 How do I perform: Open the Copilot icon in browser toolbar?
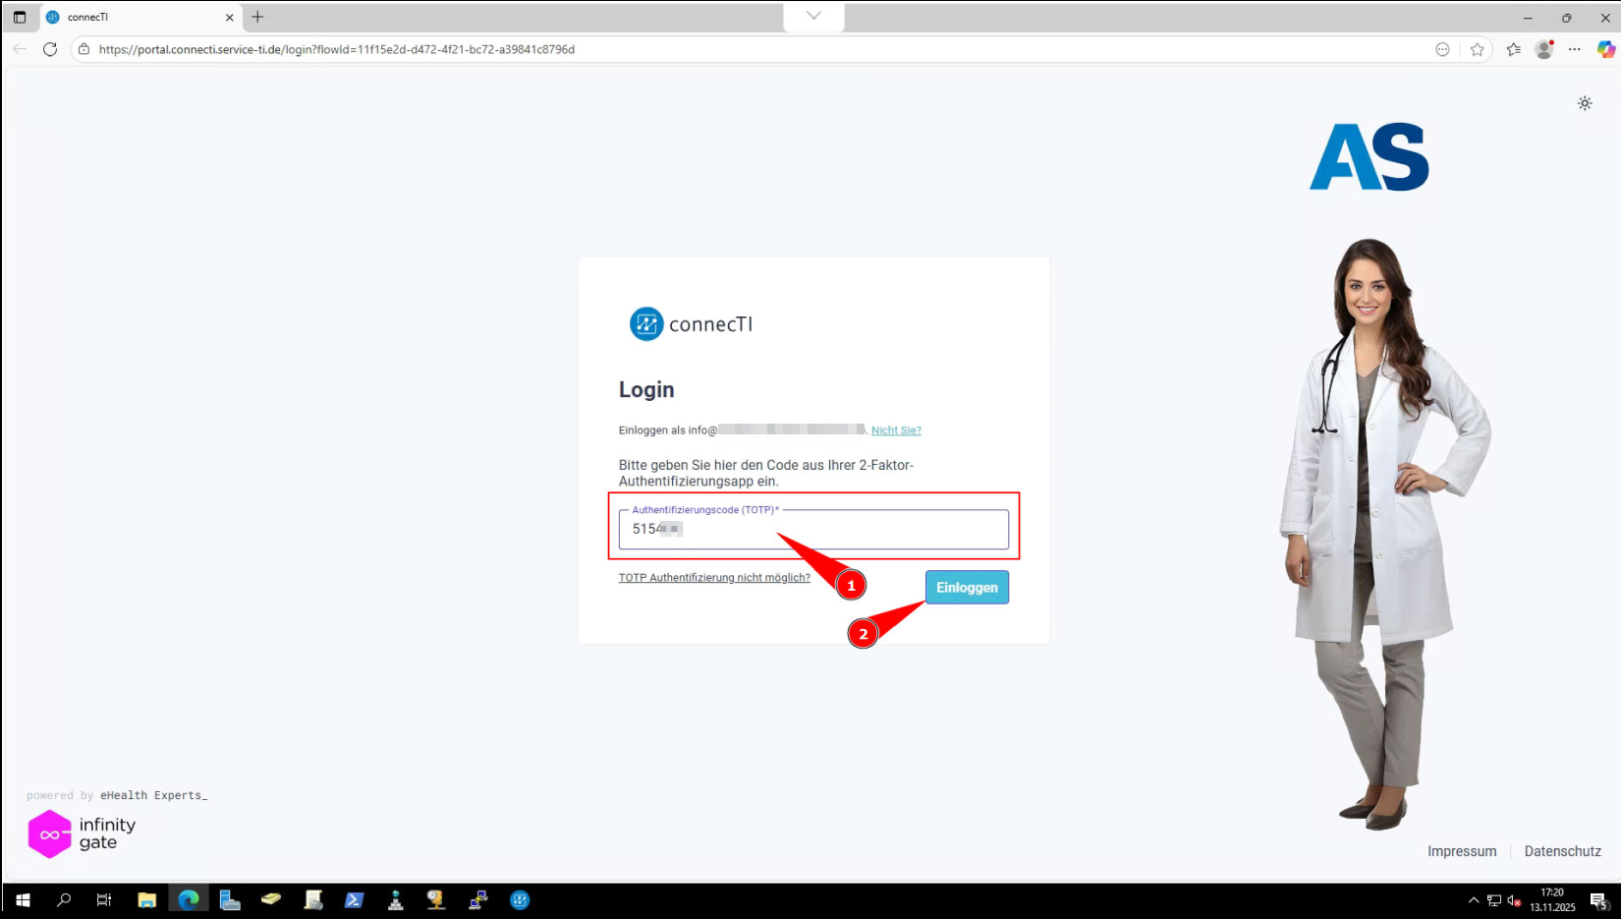pos(1605,49)
